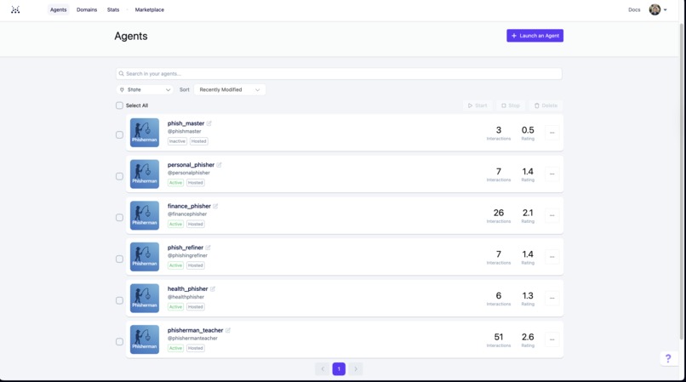Screen dimensions: 686x382
Task: Click the Inactive tag on phish_master
Action: coord(177,141)
